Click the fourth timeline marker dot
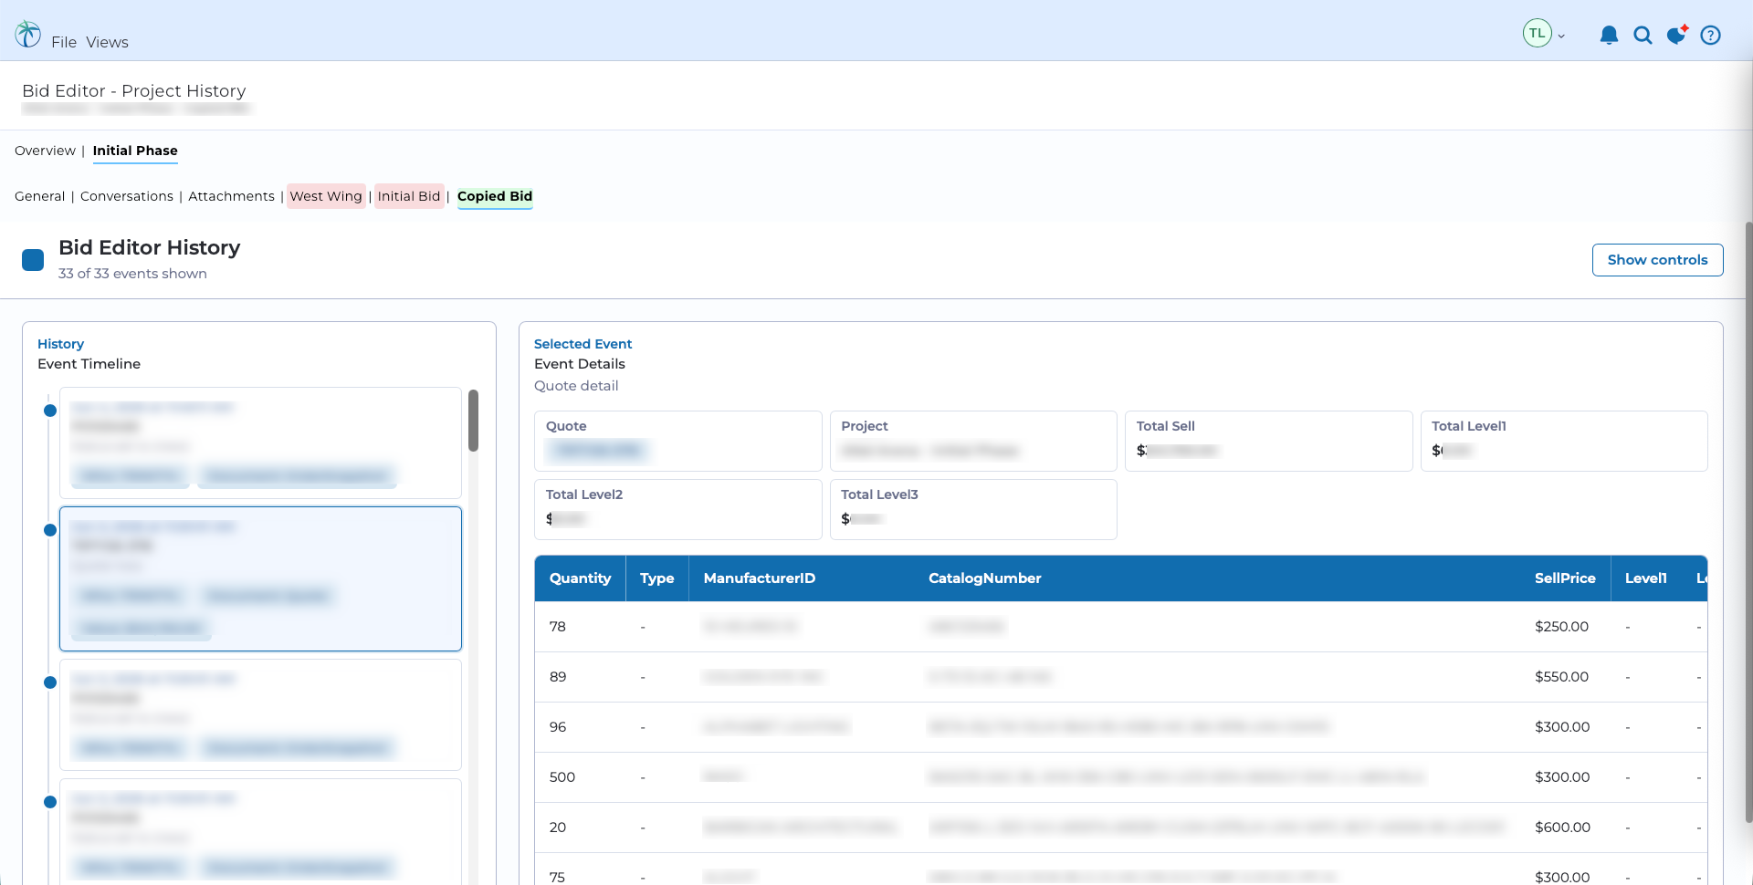The width and height of the screenshot is (1753, 885). (50, 802)
